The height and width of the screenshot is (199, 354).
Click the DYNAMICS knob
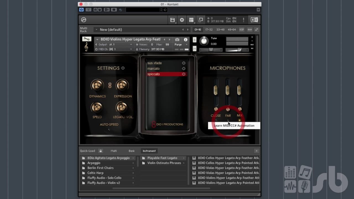(97, 85)
